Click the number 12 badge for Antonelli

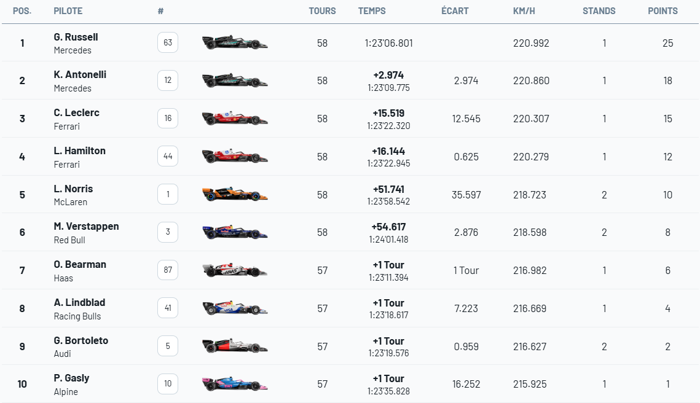click(168, 80)
